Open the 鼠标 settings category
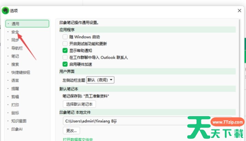 15,113
